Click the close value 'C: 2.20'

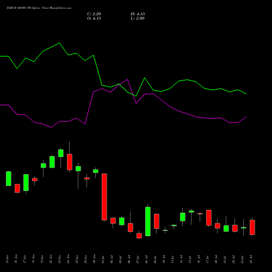(94, 14)
